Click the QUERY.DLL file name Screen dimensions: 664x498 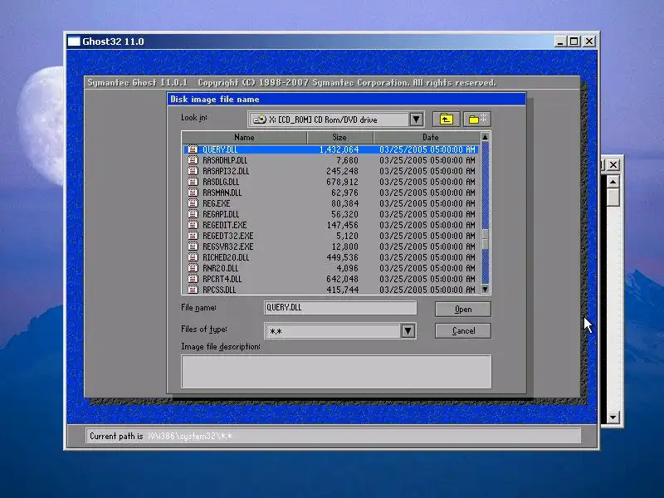pyautogui.click(x=220, y=149)
